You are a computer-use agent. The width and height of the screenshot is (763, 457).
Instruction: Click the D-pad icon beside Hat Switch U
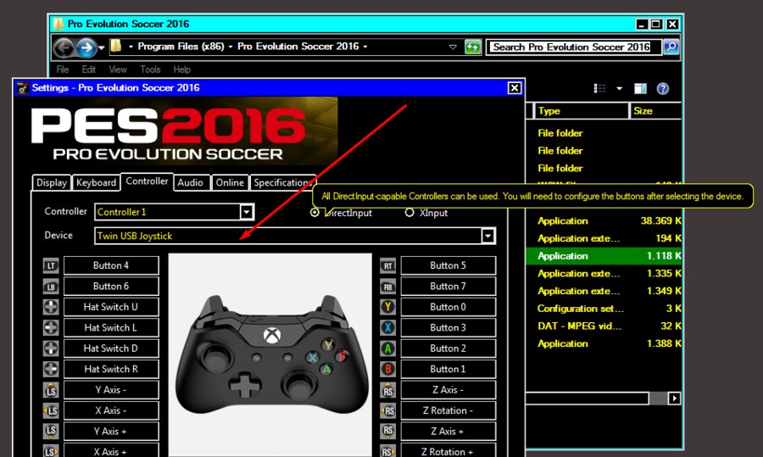pos(51,307)
